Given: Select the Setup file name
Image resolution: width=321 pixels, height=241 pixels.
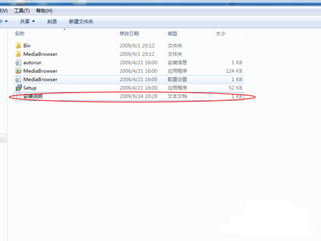Looking at the screenshot, I should click(x=30, y=88).
